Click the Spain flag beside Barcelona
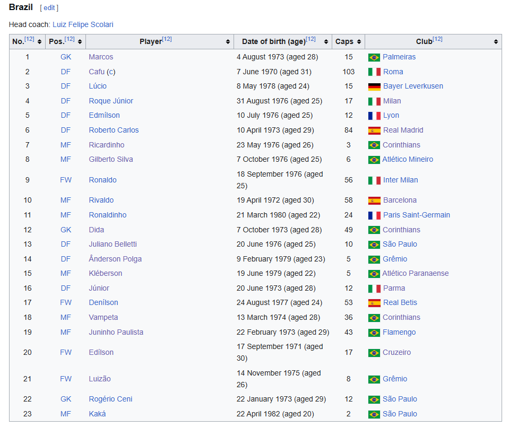The height and width of the screenshot is (427, 509). click(x=374, y=201)
